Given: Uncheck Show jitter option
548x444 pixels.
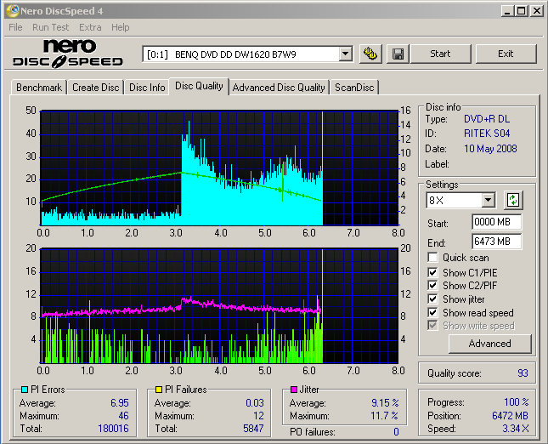Looking at the screenshot, I should (x=432, y=299).
